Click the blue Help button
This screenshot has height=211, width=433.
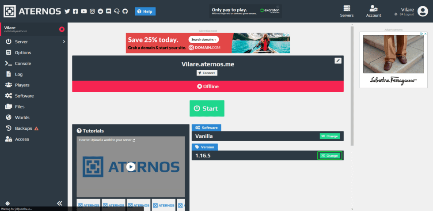pos(145,11)
